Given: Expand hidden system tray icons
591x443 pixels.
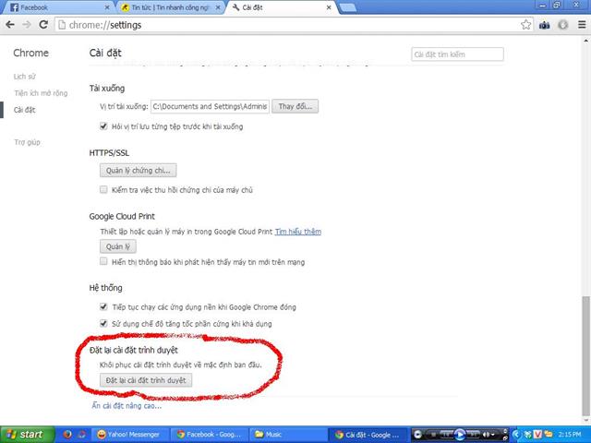Looking at the screenshot, I should (x=516, y=435).
